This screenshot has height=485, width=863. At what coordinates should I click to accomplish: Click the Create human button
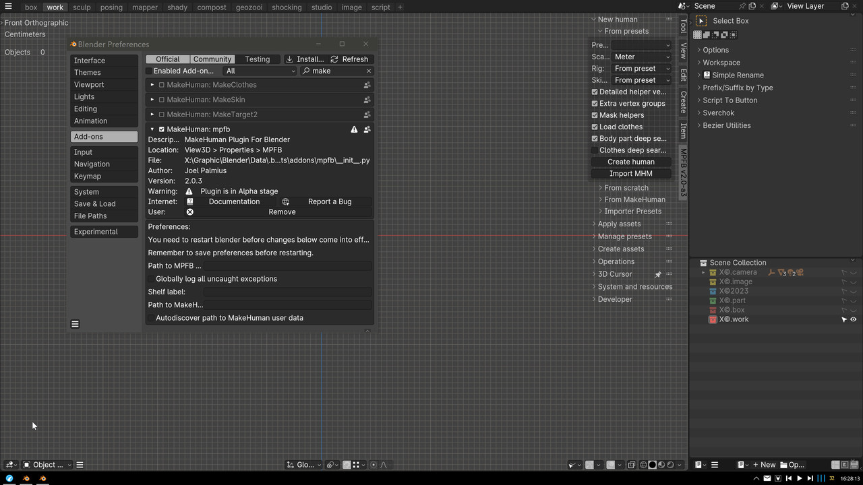point(630,162)
